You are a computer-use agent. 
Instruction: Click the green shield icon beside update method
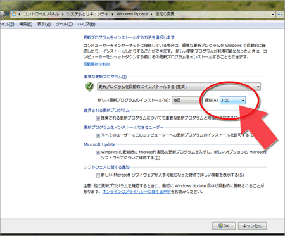pyautogui.click(x=89, y=87)
